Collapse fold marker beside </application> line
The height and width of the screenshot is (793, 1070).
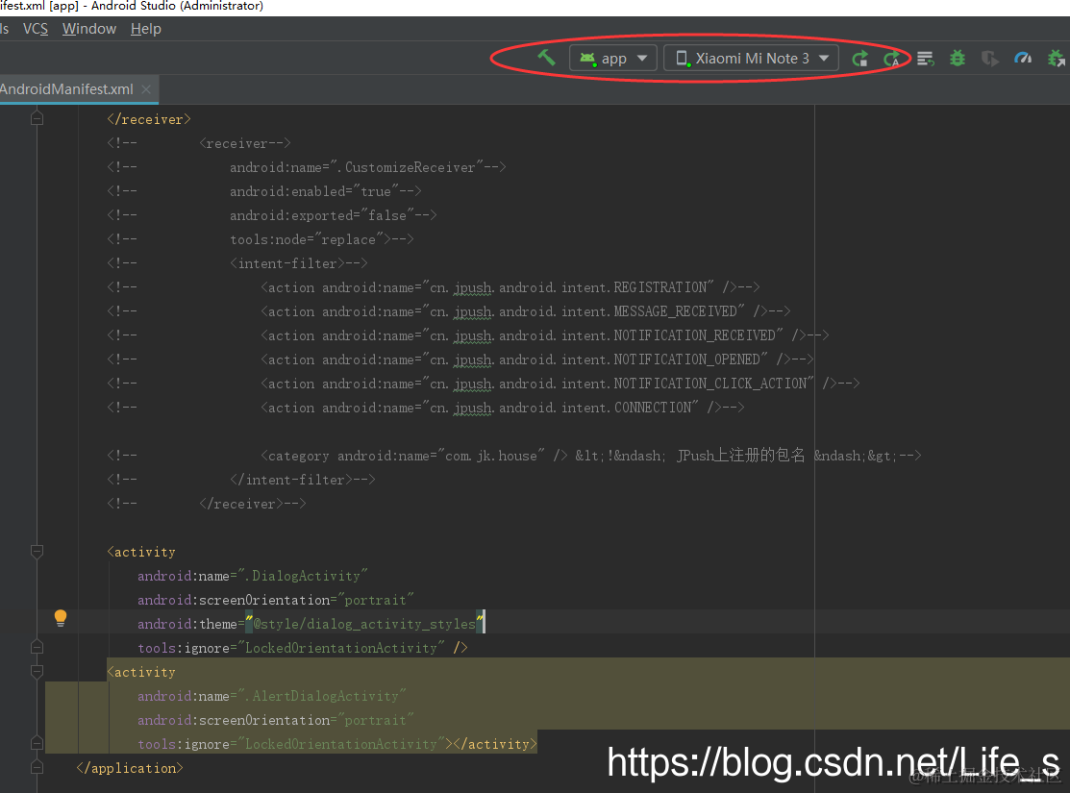(37, 768)
